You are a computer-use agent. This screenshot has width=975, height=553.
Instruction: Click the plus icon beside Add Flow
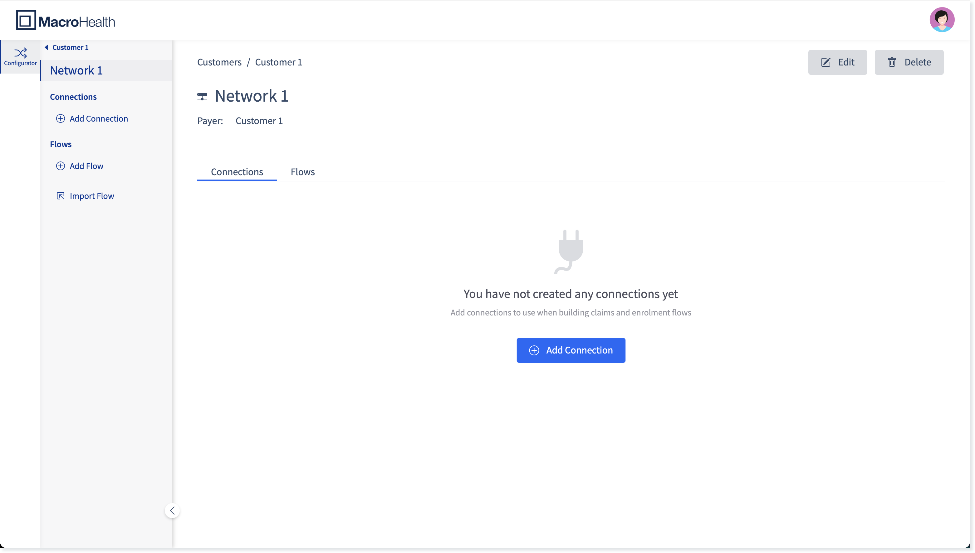pyautogui.click(x=61, y=166)
